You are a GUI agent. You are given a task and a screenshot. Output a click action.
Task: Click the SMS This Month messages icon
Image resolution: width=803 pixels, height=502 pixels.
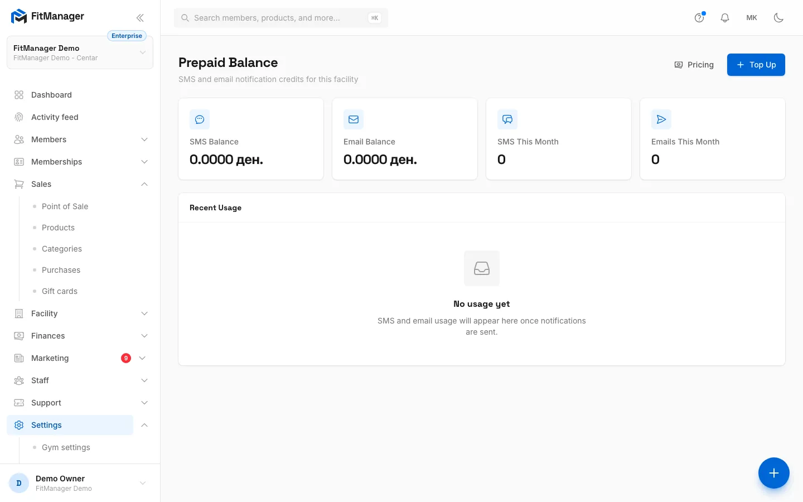click(x=507, y=119)
